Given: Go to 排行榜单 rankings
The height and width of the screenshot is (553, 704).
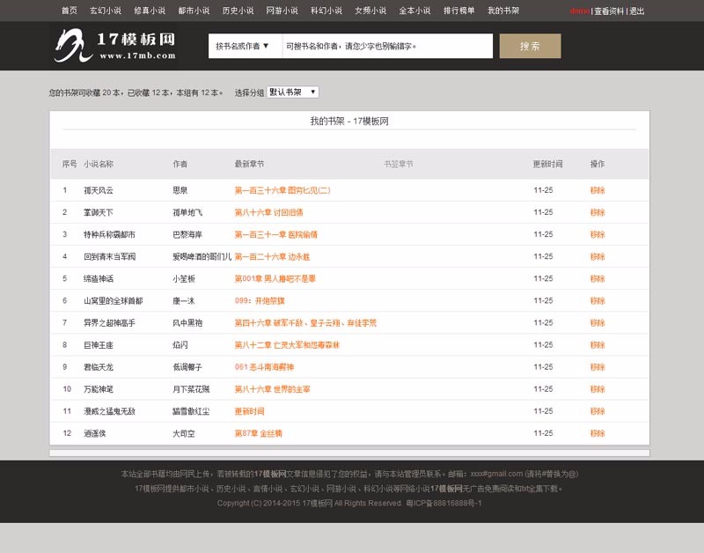Looking at the screenshot, I should (458, 11).
